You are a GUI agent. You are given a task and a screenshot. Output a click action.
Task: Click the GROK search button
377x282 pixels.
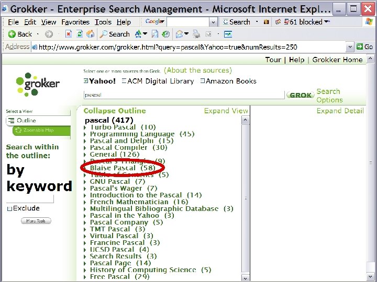pos(301,95)
